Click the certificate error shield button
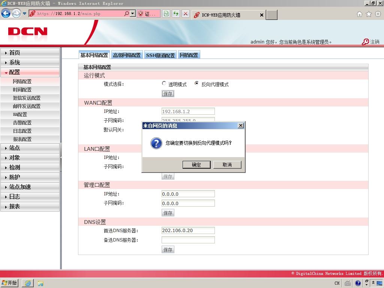This screenshot has height=288, width=384. 148,13
